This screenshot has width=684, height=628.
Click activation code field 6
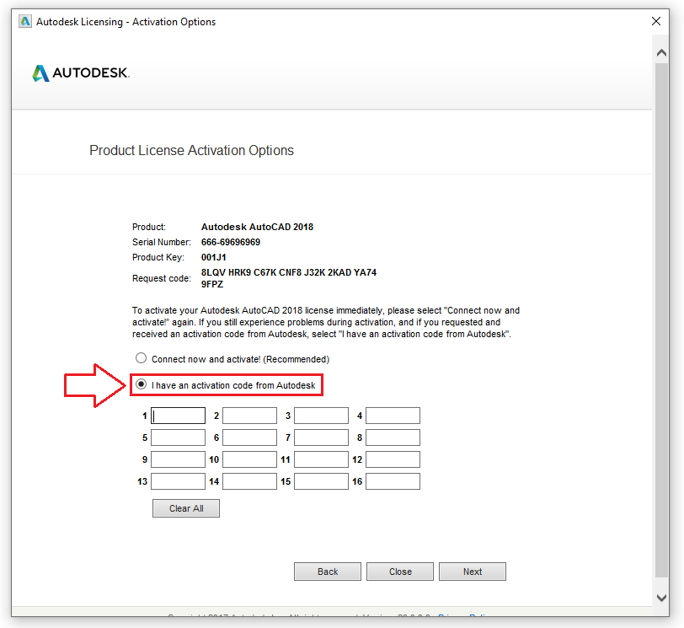[x=249, y=437]
